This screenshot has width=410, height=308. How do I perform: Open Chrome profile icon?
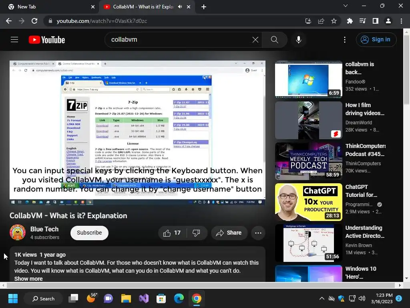click(388, 21)
